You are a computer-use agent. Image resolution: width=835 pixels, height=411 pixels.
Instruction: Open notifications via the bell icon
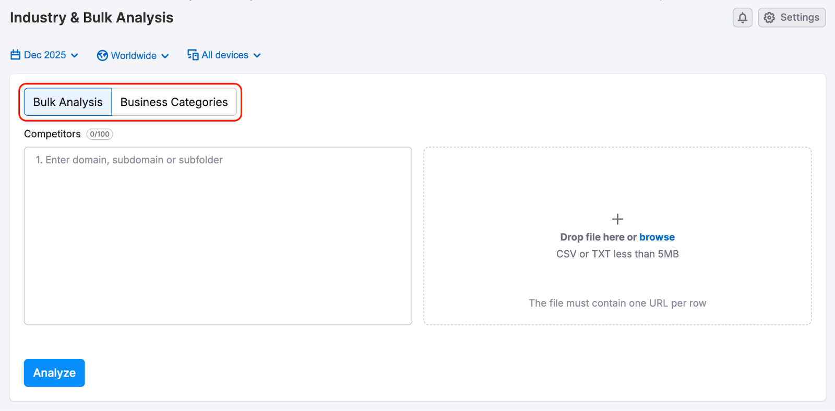(x=742, y=17)
